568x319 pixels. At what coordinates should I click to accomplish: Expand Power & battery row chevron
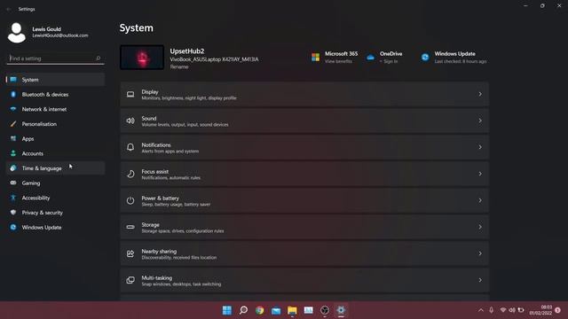pos(480,200)
